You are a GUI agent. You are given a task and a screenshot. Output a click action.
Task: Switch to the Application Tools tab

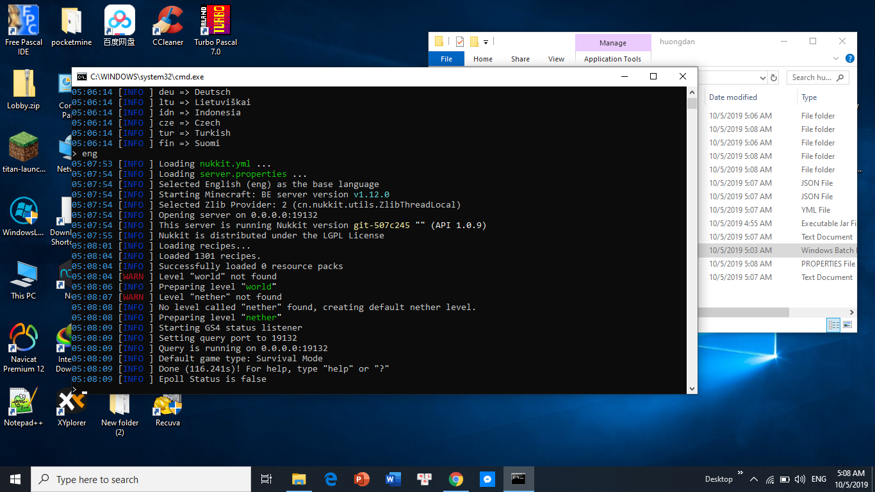[612, 59]
